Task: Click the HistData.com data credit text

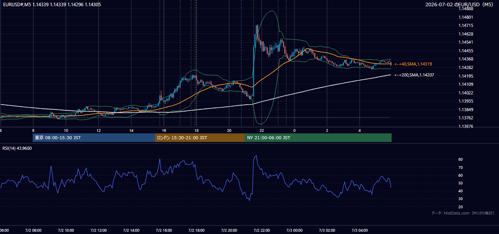Action: click(x=463, y=213)
